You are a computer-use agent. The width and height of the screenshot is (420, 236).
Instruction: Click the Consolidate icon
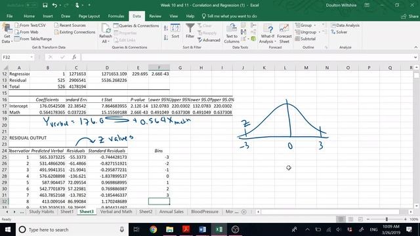tap(253, 25)
